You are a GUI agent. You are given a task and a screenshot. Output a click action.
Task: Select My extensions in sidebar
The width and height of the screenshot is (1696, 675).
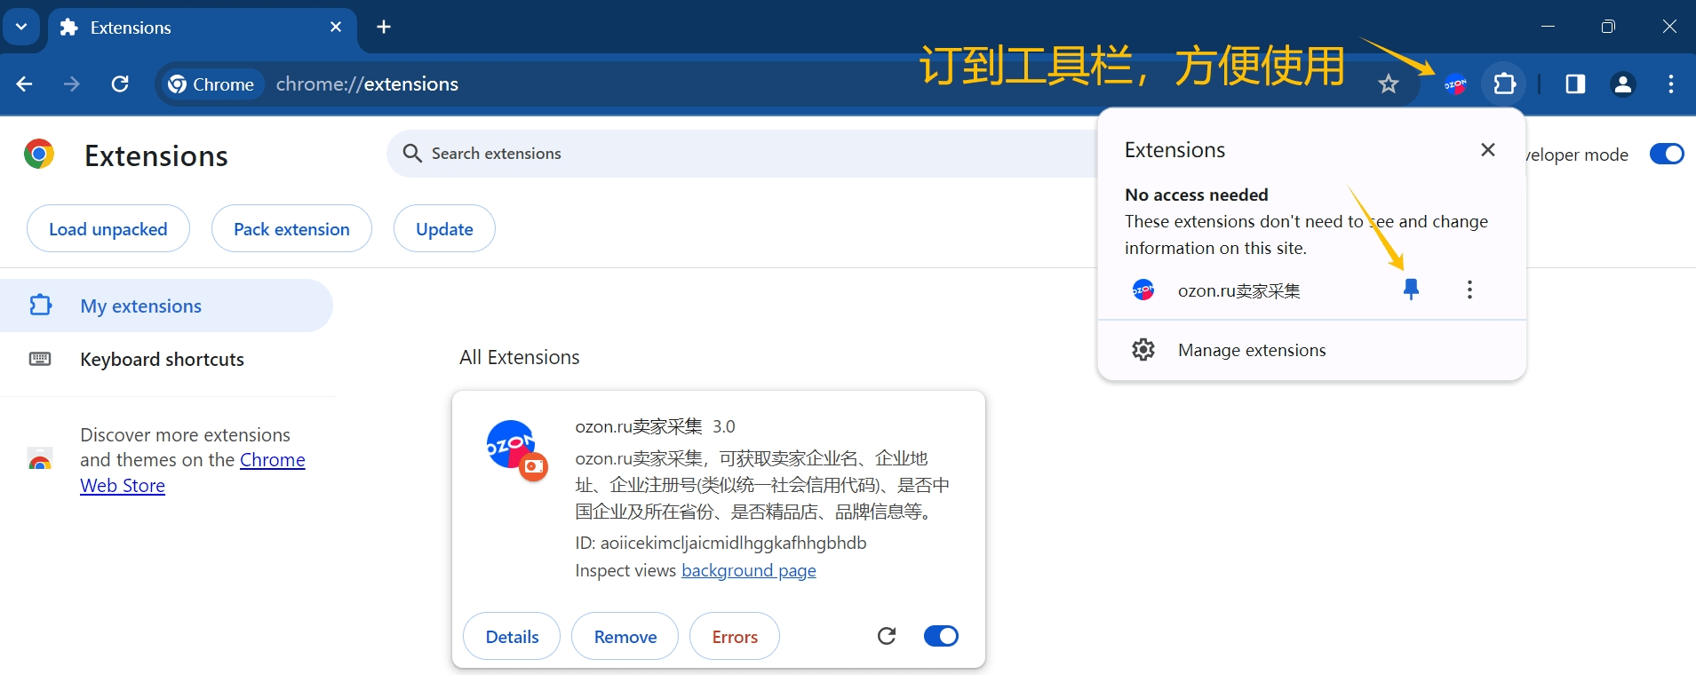pyautogui.click(x=166, y=306)
